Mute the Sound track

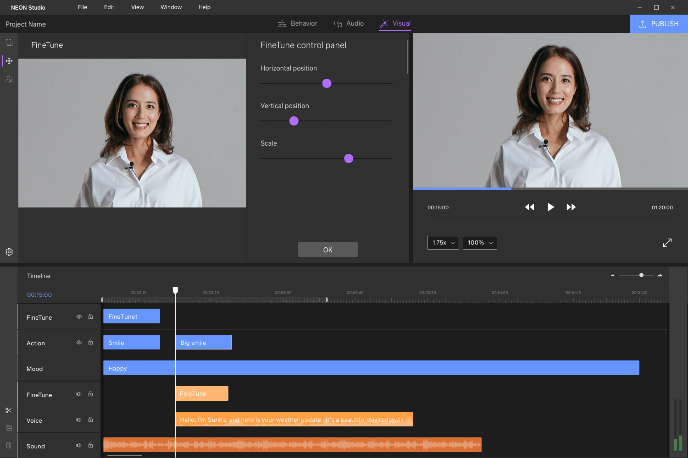click(x=79, y=445)
